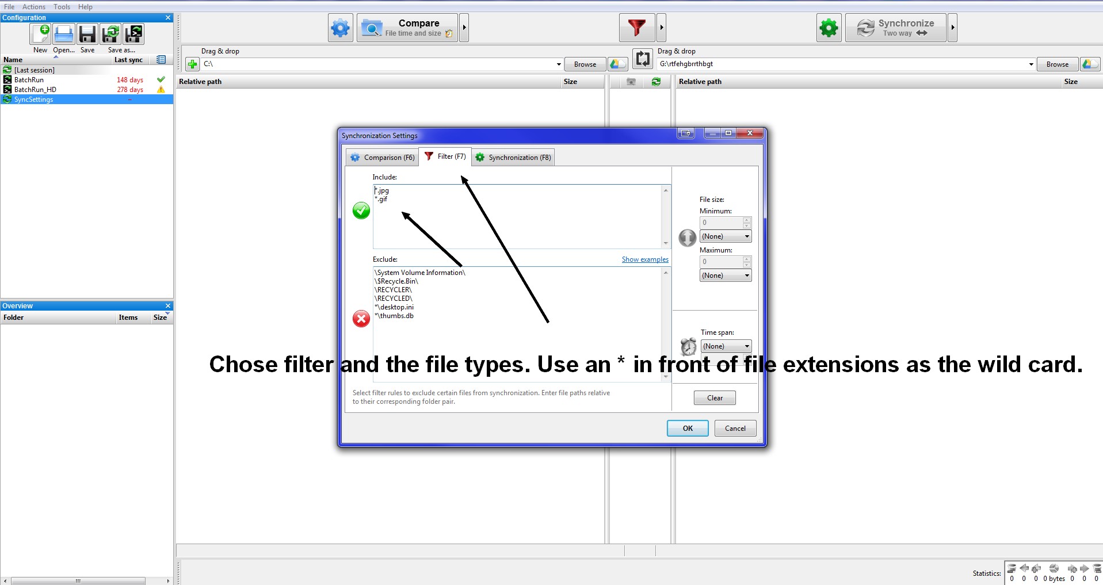The height and width of the screenshot is (585, 1103).
Task: Close the Overview panel
Action: pyautogui.click(x=168, y=306)
